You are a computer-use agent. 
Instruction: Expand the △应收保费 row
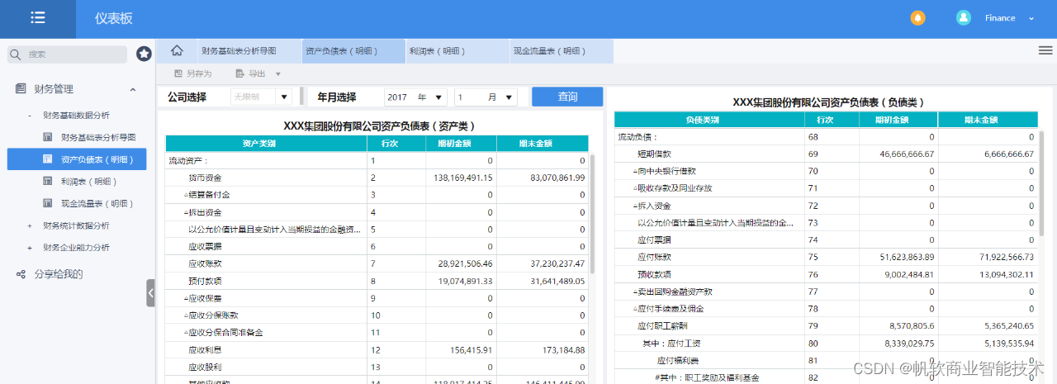(203, 298)
